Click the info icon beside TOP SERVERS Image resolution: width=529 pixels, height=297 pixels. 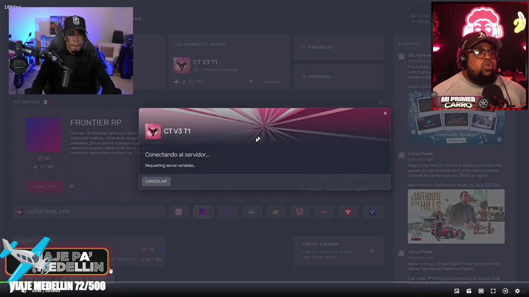point(381,102)
